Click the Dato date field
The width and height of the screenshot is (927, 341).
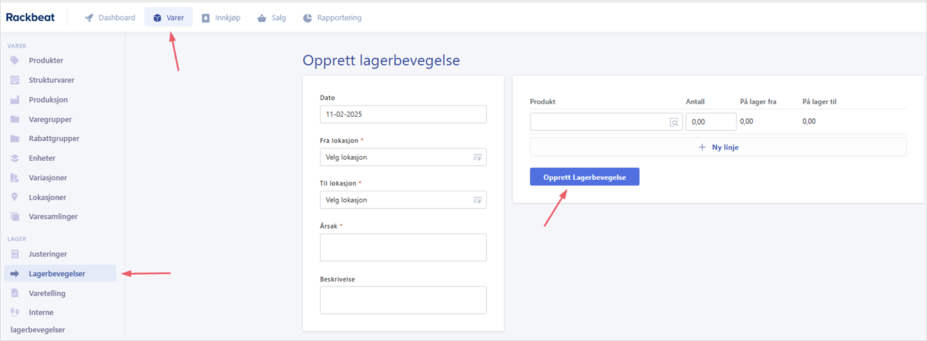pos(403,114)
